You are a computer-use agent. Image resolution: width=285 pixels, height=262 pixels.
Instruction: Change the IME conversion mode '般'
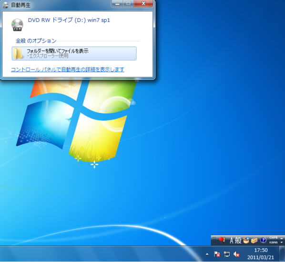(x=238, y=241)
